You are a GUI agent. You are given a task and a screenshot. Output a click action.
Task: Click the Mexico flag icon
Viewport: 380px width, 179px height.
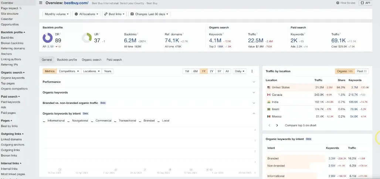[x=268, y=116]
